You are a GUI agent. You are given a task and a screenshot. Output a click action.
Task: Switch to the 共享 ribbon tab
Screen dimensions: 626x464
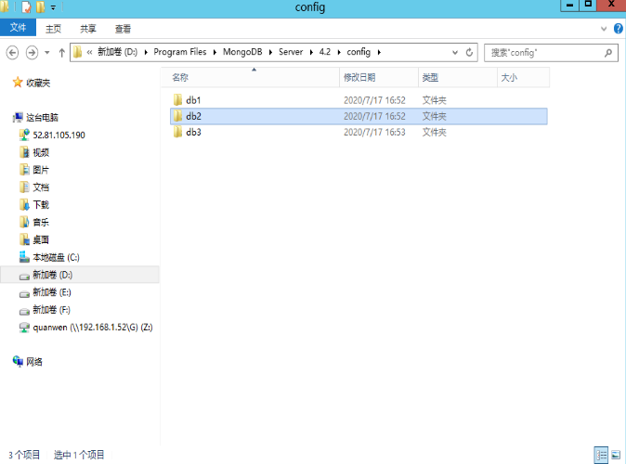pyautogui.click(x=88, y=29)
